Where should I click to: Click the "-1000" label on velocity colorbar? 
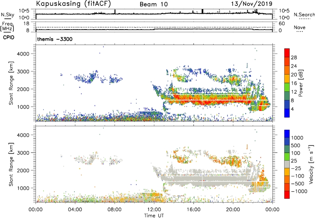tap(299, 191)
